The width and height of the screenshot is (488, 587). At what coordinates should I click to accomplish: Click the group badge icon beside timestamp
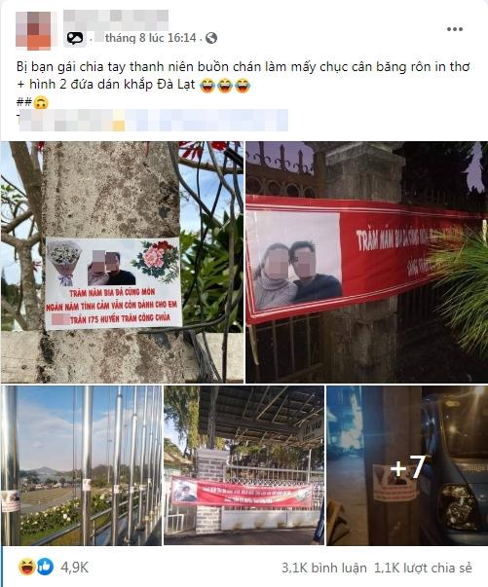75,38
